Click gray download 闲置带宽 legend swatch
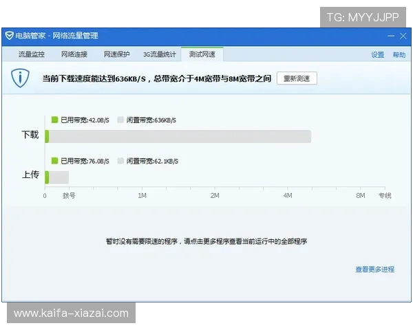The height and width of the screenshot is (330, 413). tap(120, 120)
